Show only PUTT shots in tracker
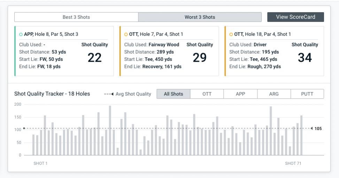The width and height of the screenshot is (339, 178). pyautogui.click(x=307, y=94)
